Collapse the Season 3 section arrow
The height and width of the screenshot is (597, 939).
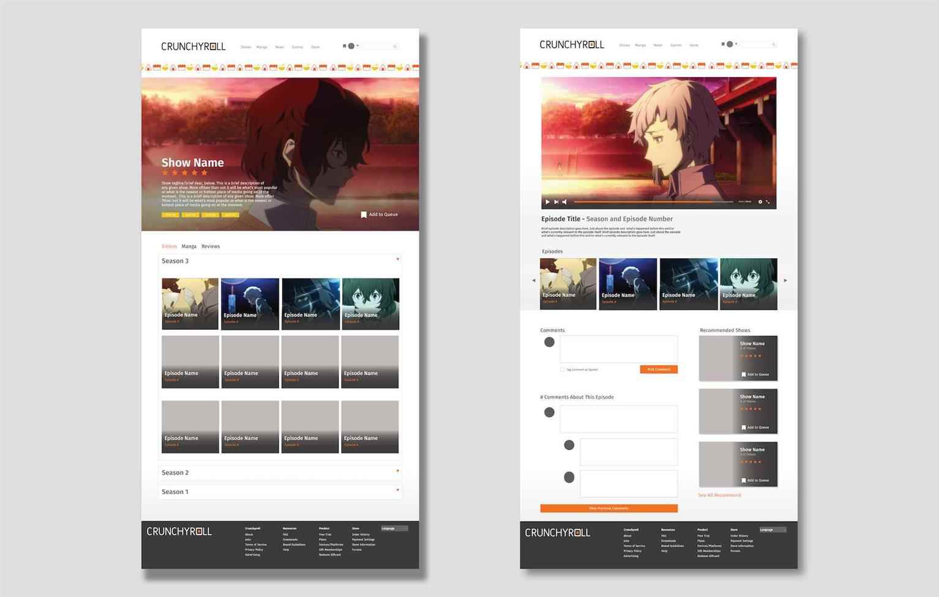(x=398, y=259)
